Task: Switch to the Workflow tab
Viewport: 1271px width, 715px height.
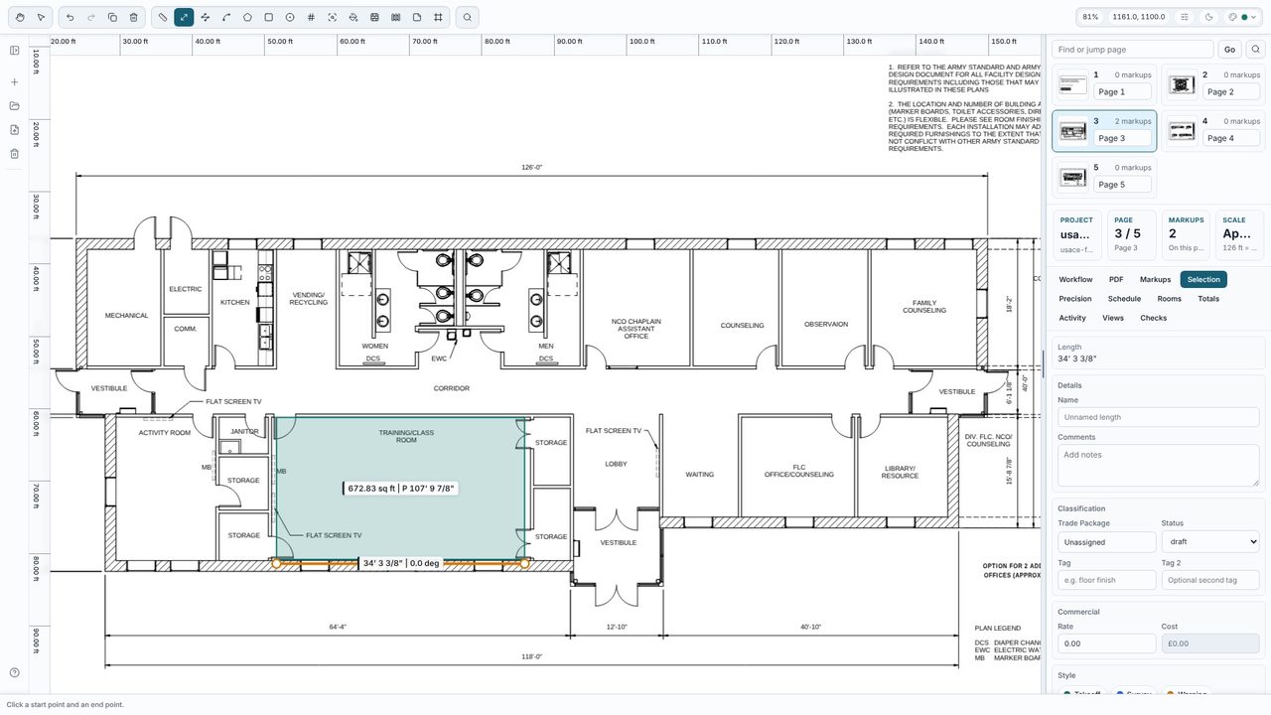Action: [1075, 280]
